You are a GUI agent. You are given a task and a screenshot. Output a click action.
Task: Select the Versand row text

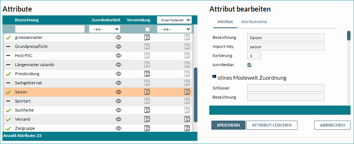tap(22, 119)
